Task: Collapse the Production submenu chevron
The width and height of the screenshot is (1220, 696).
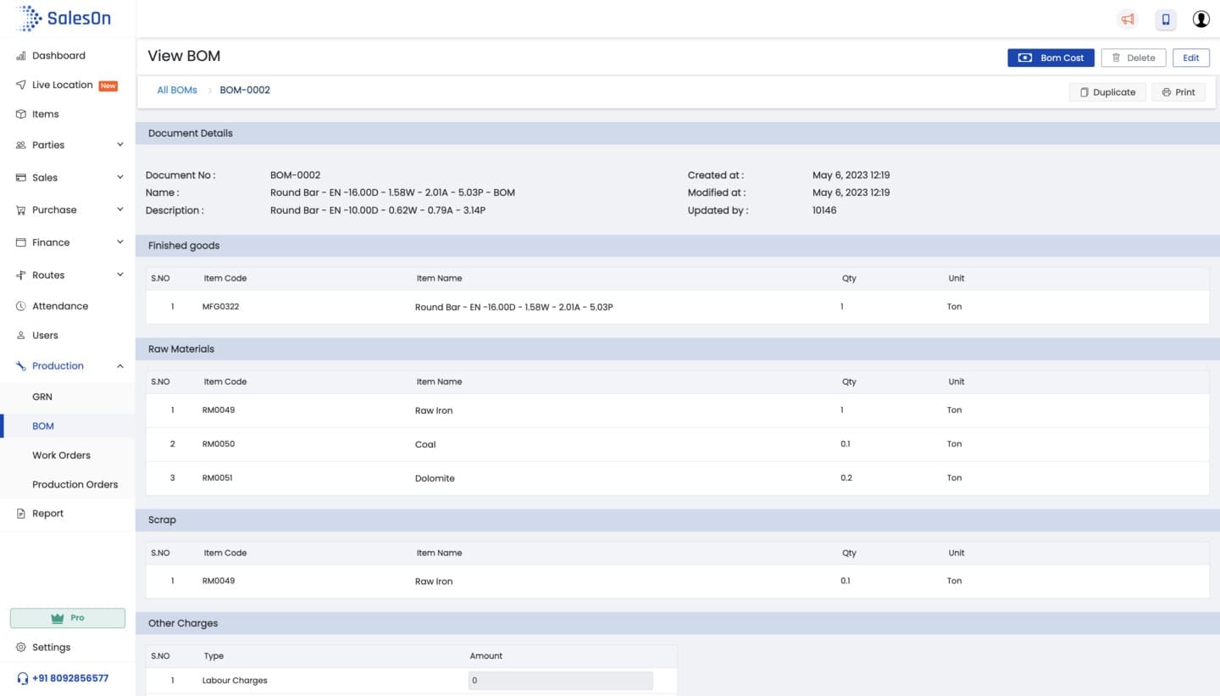Action: [x=120, y=366]
